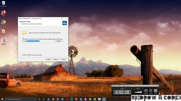The width and height of the screenshot is (181, 101).
Task: Click the active installer taskbar icon
Action: (x=104, y=99)
